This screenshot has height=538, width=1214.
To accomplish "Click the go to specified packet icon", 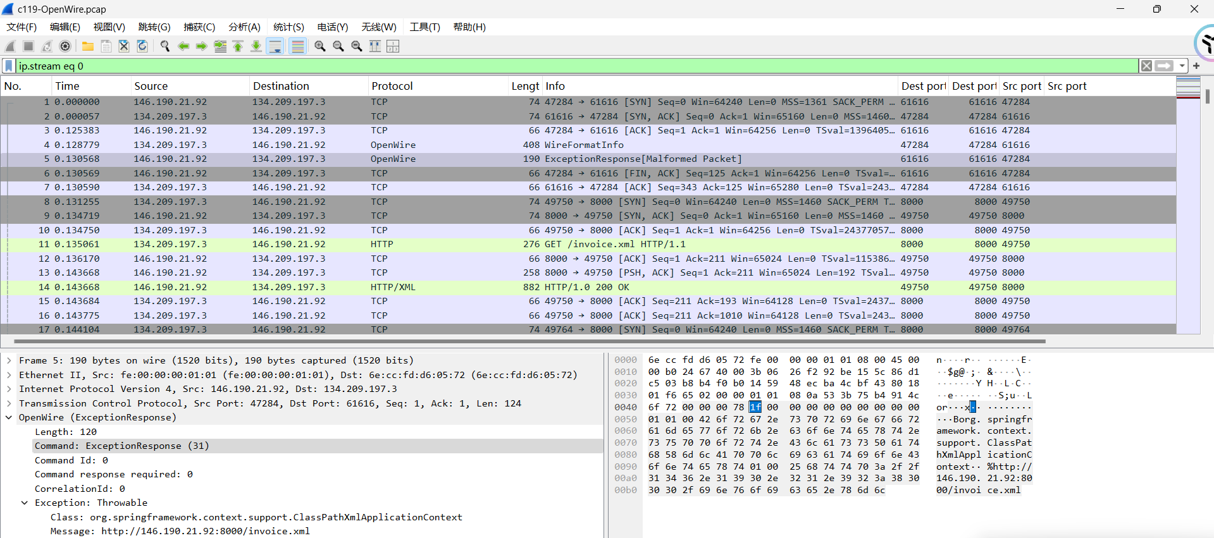I will pos(220,46).
